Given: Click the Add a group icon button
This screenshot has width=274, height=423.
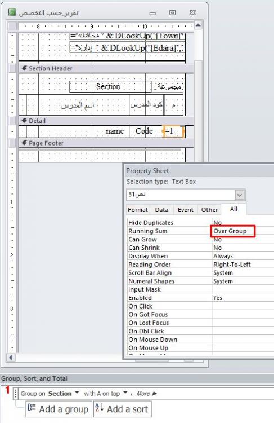Looking at the screenshot, I should [x=57, y=409].
